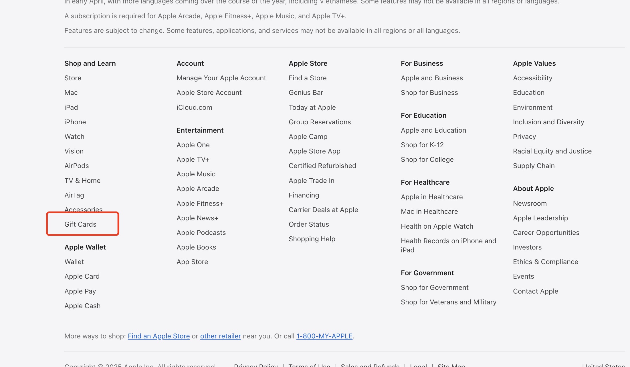Go to the Store footer link
Image resolution: width=630 pixels, height=367 pixels.
[x=73, y=78]
